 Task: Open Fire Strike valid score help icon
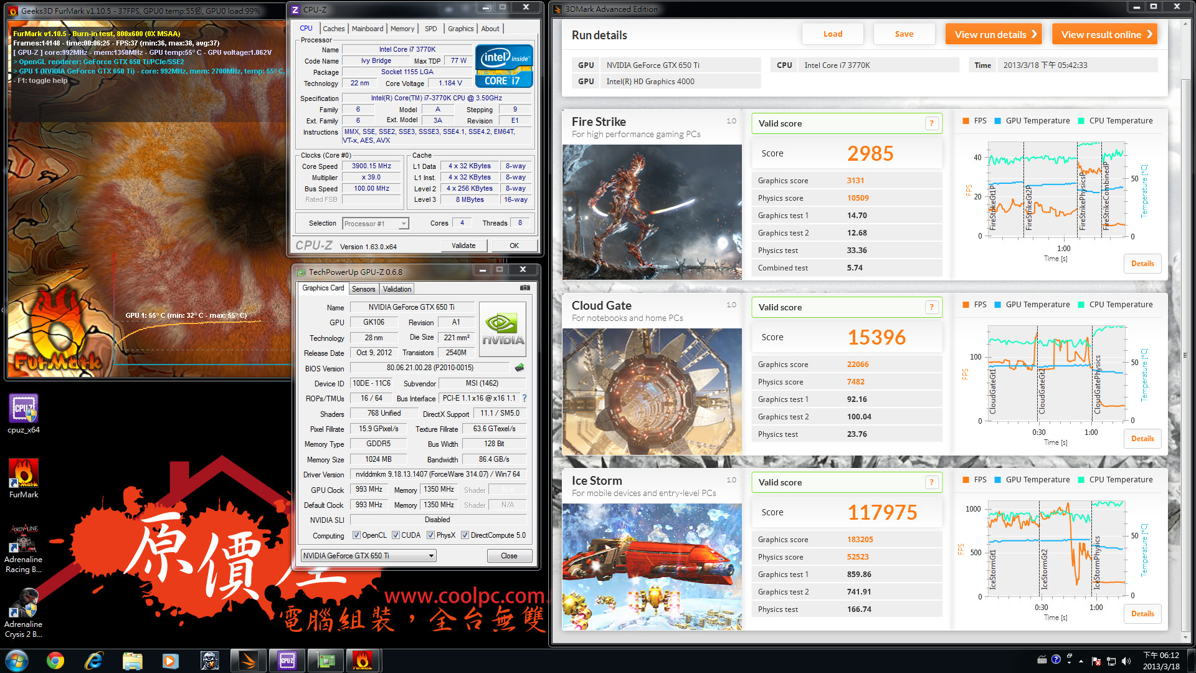931,123
